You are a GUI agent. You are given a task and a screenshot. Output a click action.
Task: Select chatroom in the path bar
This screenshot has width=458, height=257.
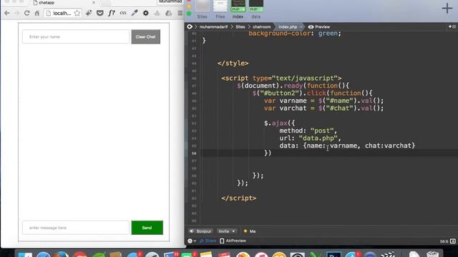[262, 27]
